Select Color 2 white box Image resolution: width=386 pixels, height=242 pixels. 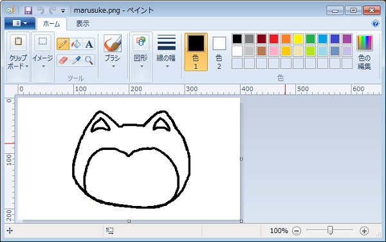click(x=219, y=43)
